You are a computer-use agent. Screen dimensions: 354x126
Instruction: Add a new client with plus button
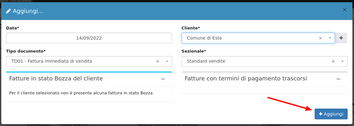click(x=341, y=38)
